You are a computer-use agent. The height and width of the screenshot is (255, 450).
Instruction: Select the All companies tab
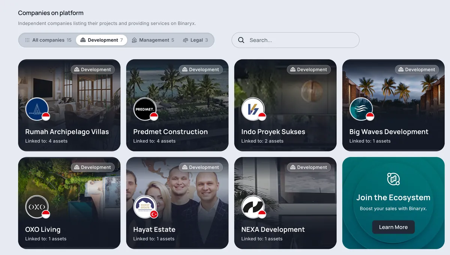tap(48, 40)
